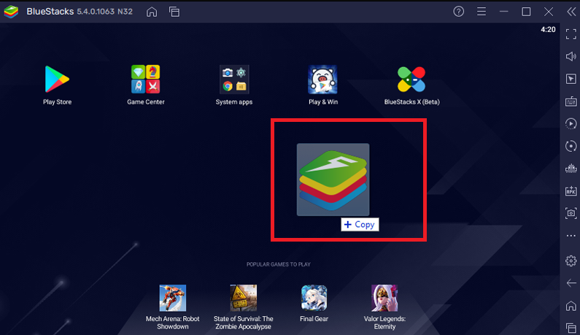Close the BlueStacks window

pyautogui.click(x=549, y=12)
